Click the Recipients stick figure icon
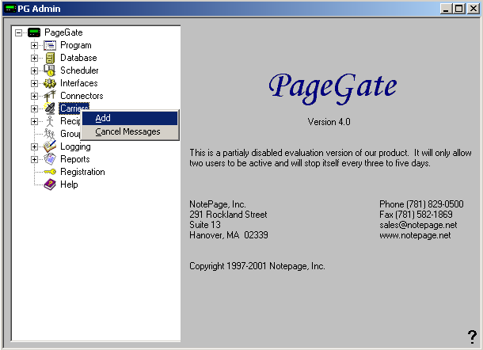 coord(50,121)
